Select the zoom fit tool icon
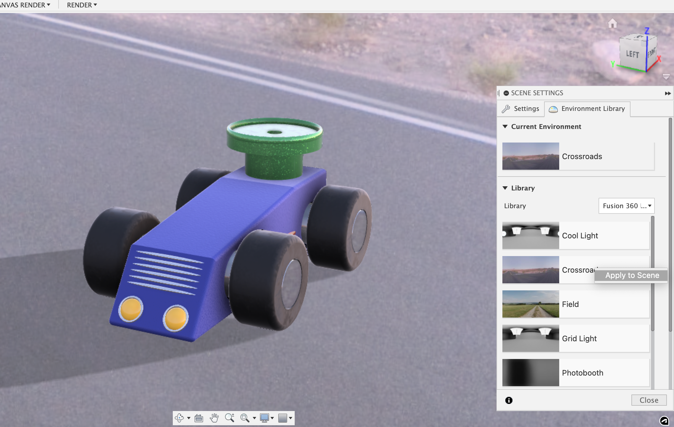 coord(246,417)
